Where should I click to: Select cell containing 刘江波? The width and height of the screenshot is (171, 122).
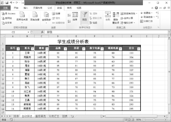[27, 91]
